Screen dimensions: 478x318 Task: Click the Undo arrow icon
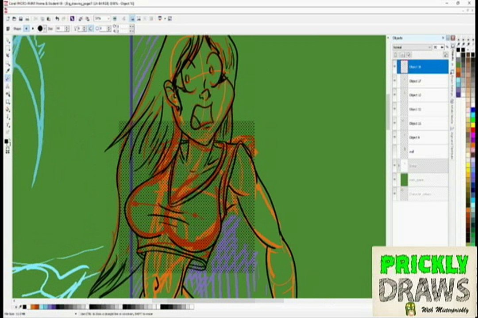pyautogui.click(x=57, y=19)
